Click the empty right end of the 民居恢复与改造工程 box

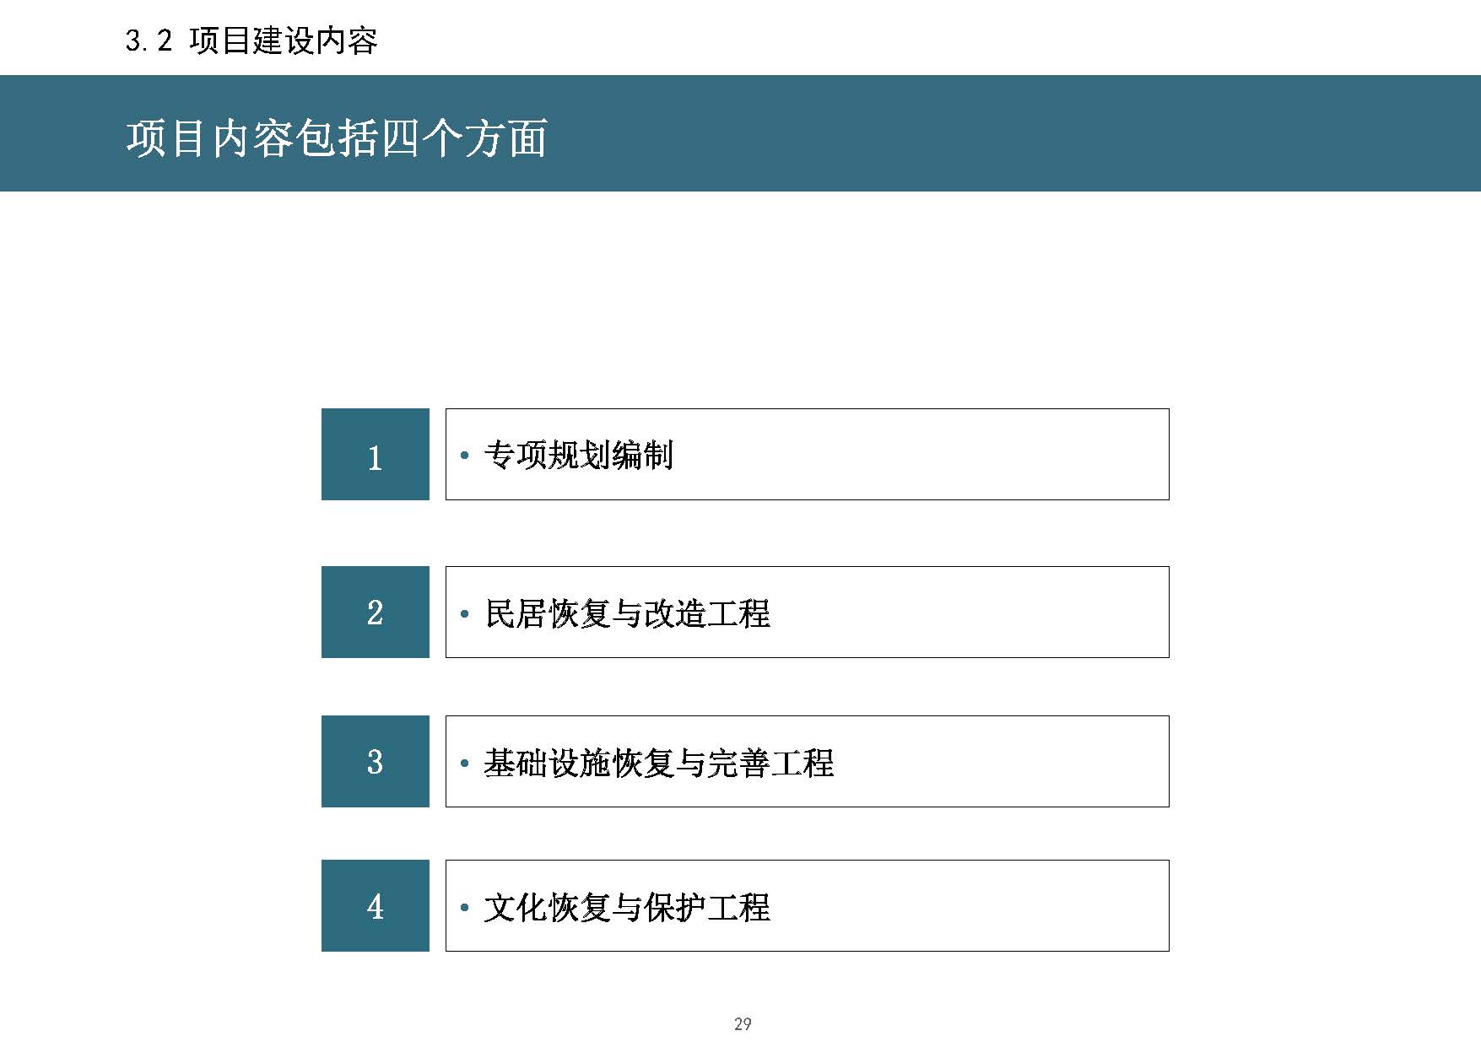click(x=970, y=613)
